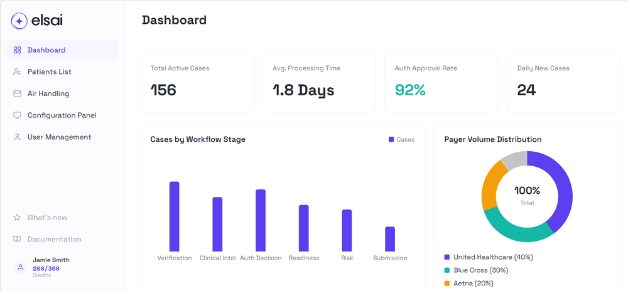Image resolution: width=628 pixels, height=291 pixels.
Task: Click Jamie Smith's profile avatar icon
Action: 21,267
